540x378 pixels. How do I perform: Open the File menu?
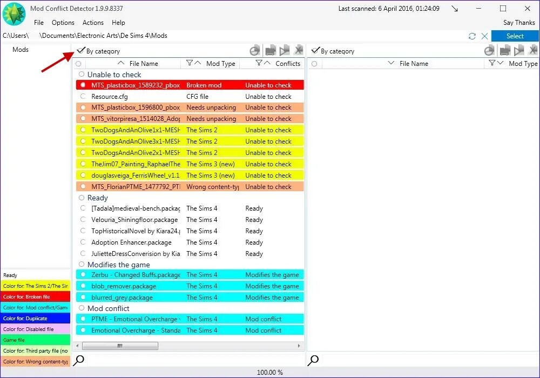[38, 22]
